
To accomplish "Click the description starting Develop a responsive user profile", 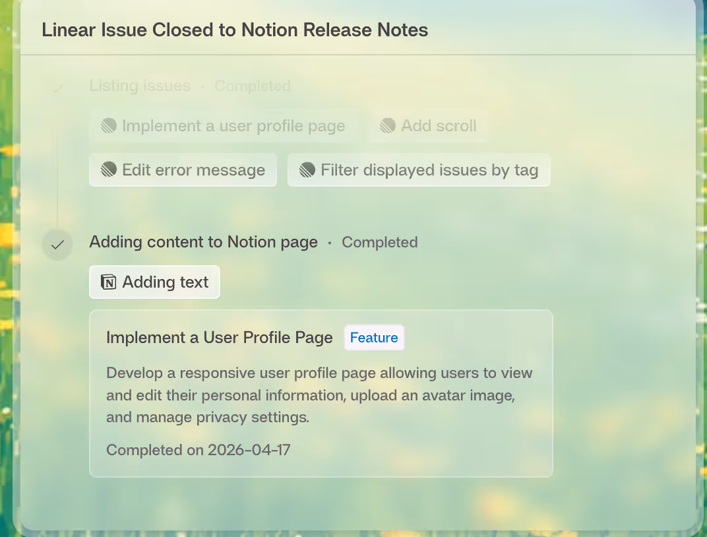I will pos(319,395).
